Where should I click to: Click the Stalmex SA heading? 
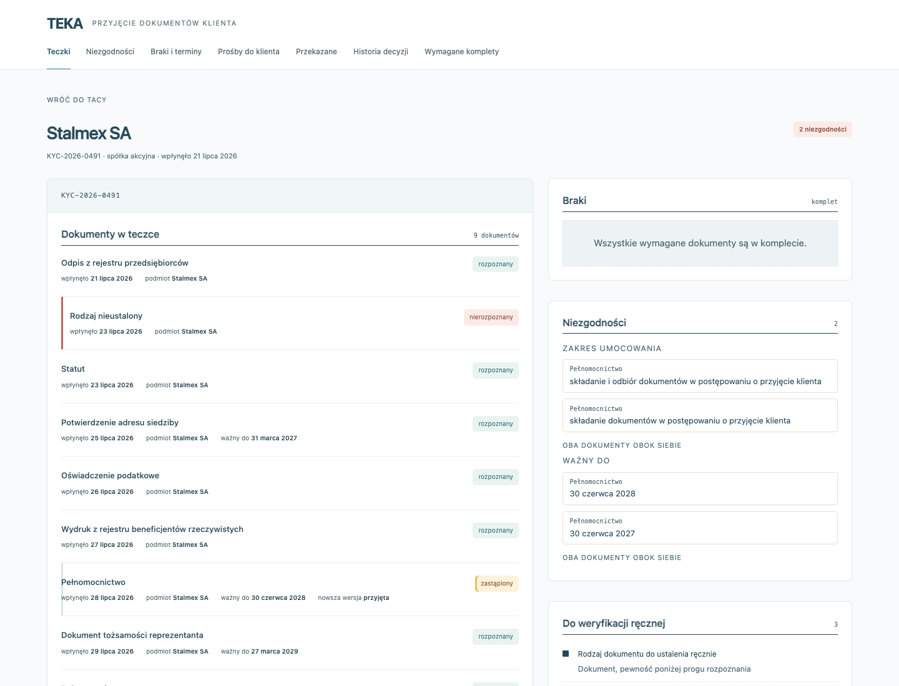[89, 133]
